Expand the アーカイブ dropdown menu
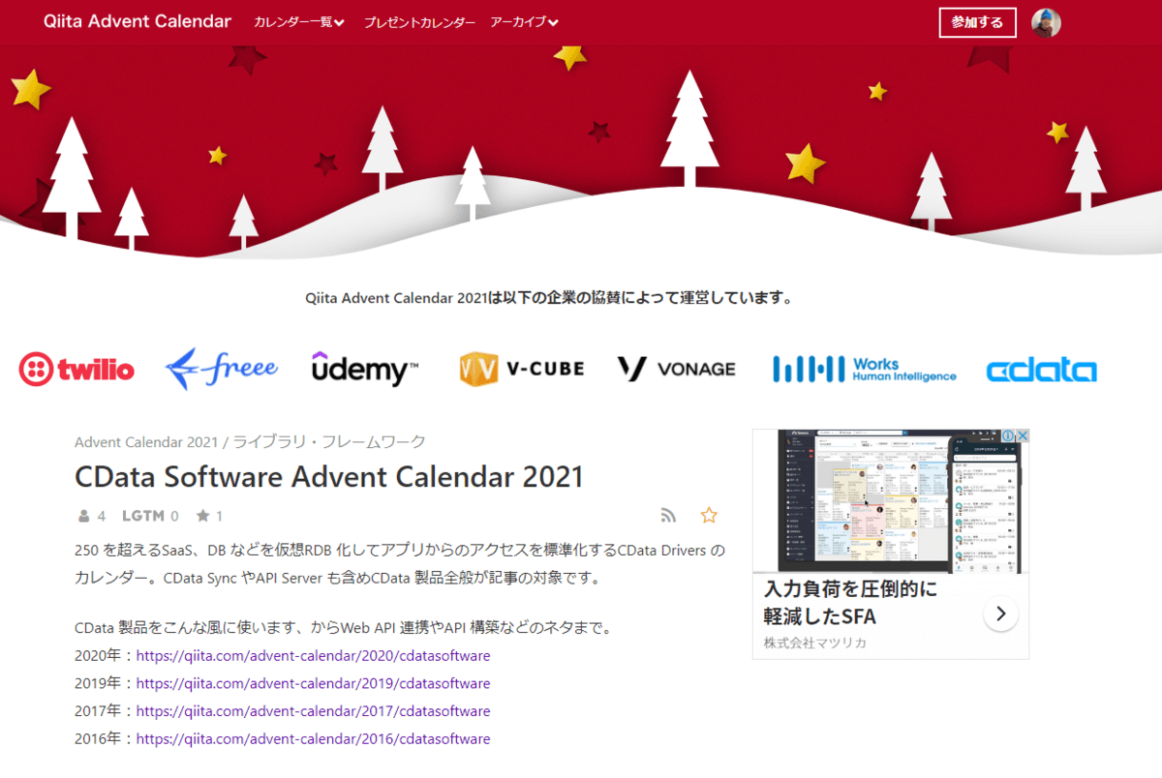Screen dimensions: 1162x778 (x=525, y=22)
